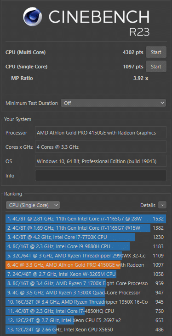Click the Cores x GHz field
Viewport: 172px width, 336px height.
pyautogui.click(x=101, y=147)
